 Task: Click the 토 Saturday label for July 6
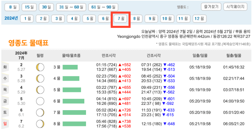[5, 112]
